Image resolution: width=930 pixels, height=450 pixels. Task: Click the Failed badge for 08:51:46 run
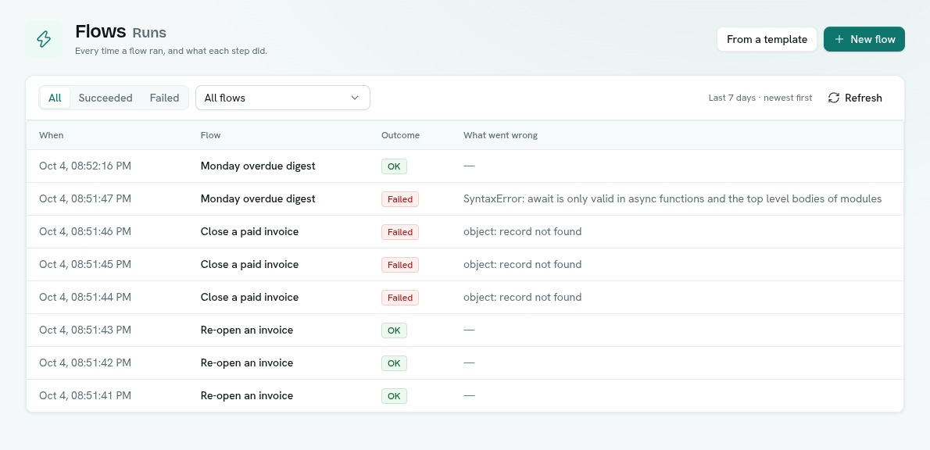point(400,232)
